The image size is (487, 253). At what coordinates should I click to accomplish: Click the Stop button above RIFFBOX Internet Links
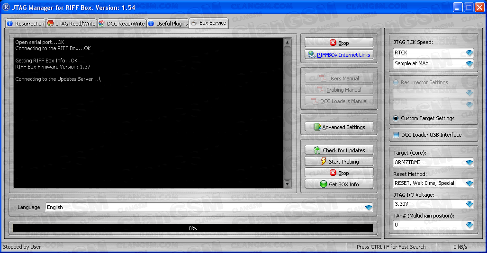[339, 43]
